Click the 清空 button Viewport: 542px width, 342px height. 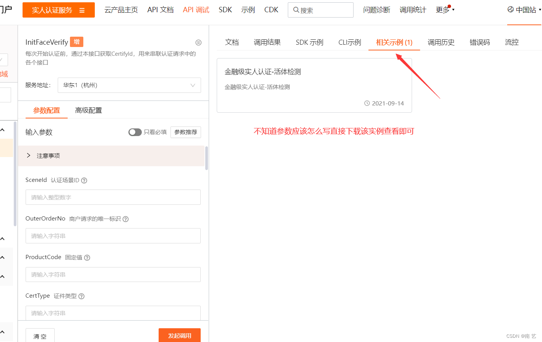40,336
